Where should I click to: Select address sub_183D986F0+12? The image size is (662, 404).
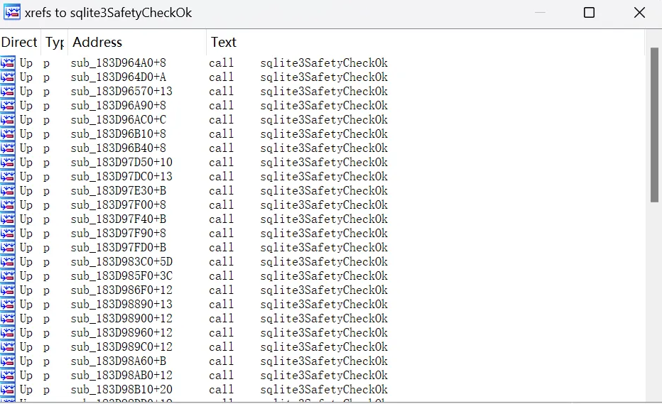tap(121, 290)
